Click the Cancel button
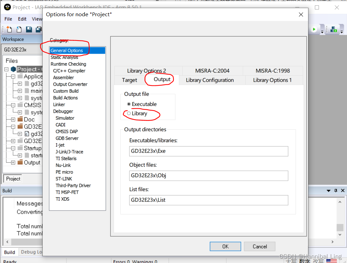The image size is (347, 263). tap(260, 246)
